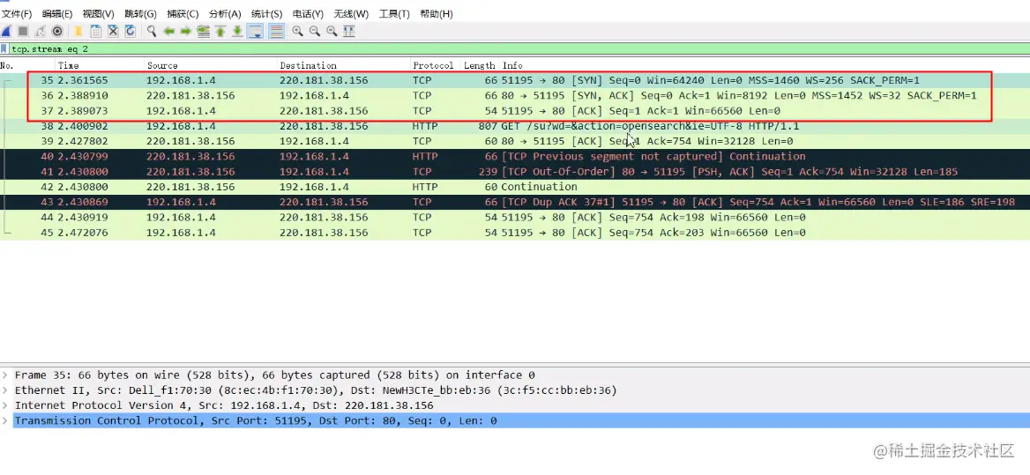Expand the Frame 35 details

pos(5,375)
